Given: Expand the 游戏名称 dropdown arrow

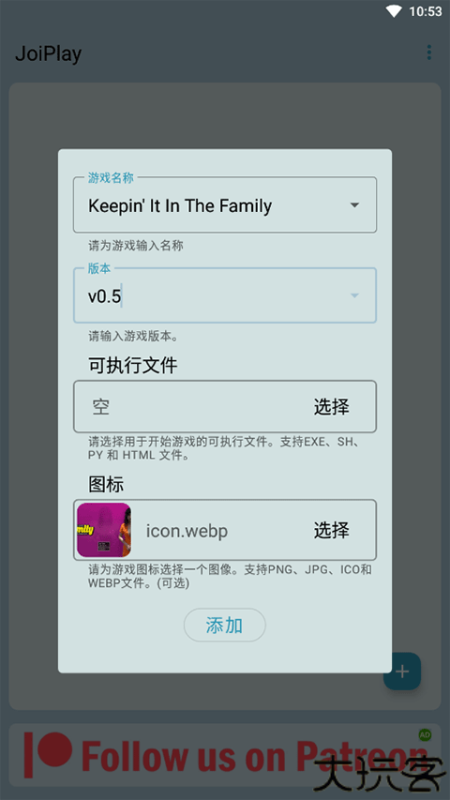Looking at the screenshot, I should 354,205.
